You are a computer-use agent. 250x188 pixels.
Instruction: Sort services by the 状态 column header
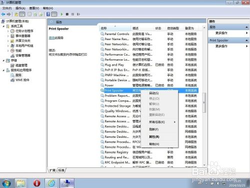[159, 28]
